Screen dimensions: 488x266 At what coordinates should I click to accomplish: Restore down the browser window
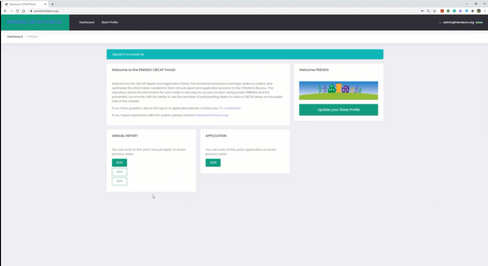click(476, 4)
